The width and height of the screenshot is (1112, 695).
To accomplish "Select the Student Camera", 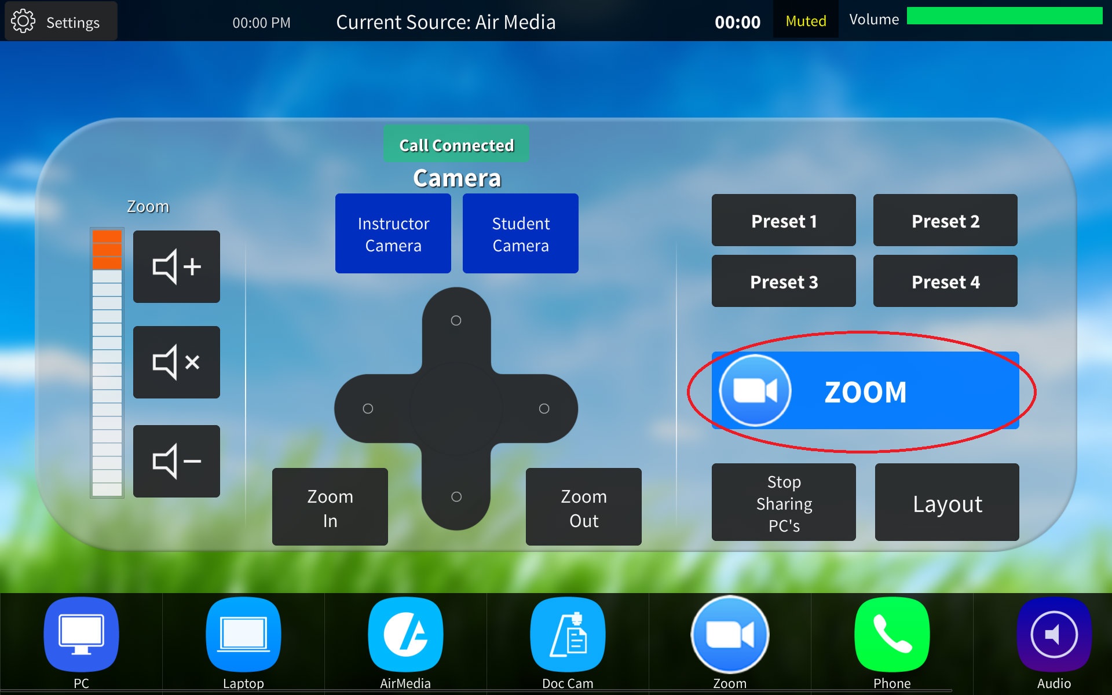I will 521,233.
